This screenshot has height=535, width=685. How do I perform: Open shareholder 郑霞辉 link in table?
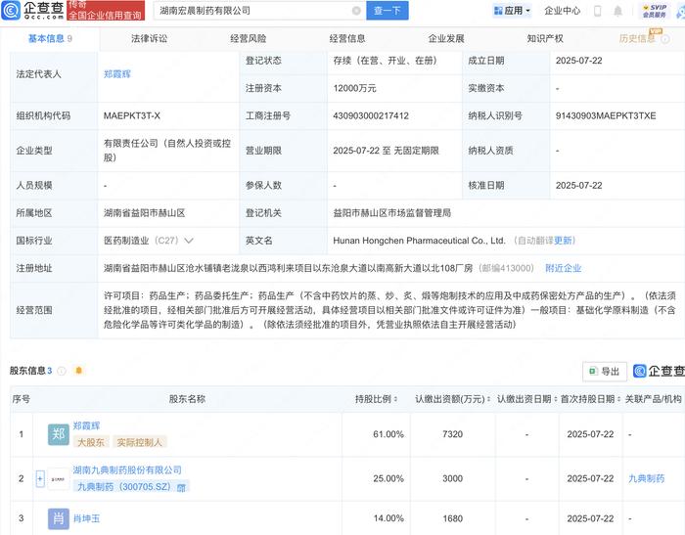tap(86, 425)
